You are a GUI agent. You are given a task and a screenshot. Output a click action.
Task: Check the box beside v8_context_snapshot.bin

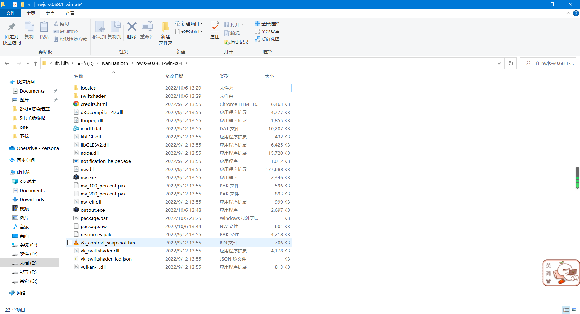click(70, 243)
